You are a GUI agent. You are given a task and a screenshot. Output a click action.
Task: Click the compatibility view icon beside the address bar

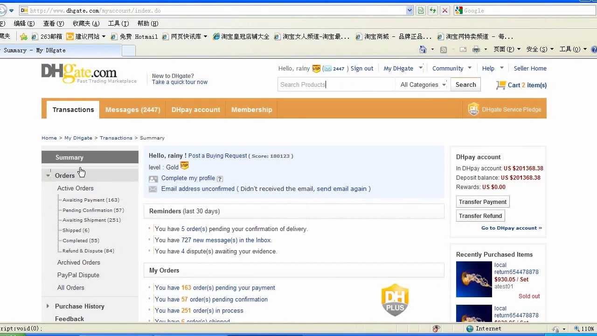421,10
